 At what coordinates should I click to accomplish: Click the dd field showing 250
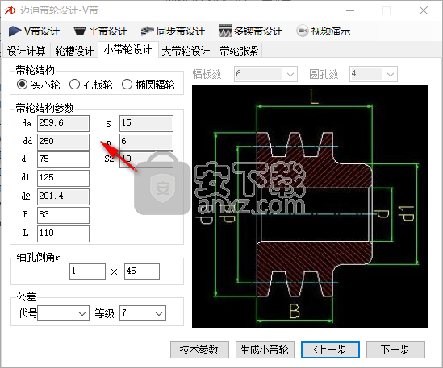(x=63, y=142)
